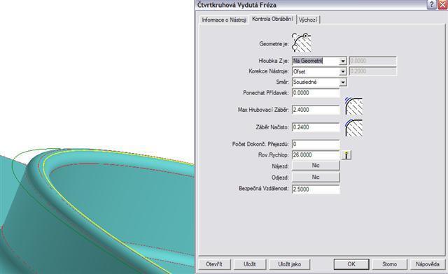Click the Uložit jako button
The height and width of the screenshot is (274, 448).
(x=289, y=264)
